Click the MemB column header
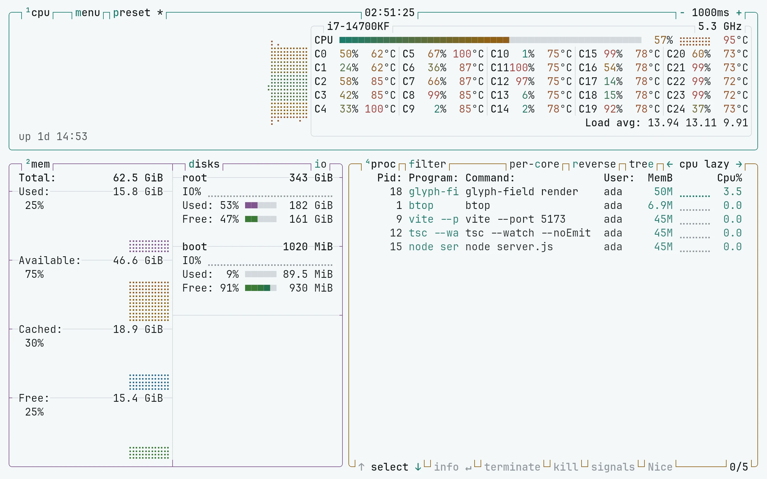Image resolution: width=767 pixels, height=479 pixels. [660, 178]
